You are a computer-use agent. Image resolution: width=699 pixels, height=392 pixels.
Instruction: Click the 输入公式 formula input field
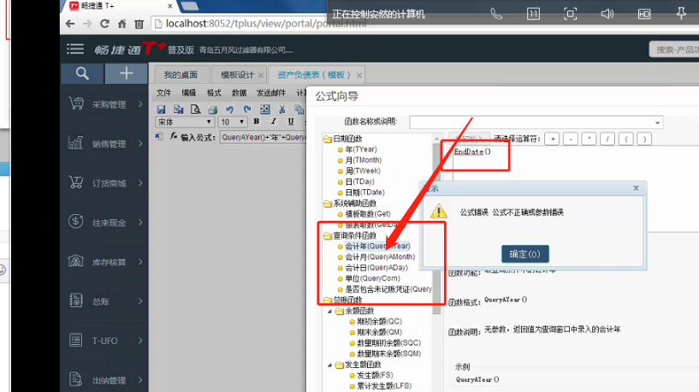(x=263, y=137)
